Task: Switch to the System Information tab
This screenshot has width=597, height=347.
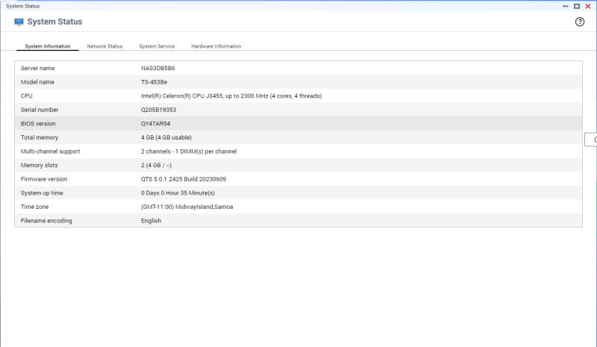Action: 48,46
